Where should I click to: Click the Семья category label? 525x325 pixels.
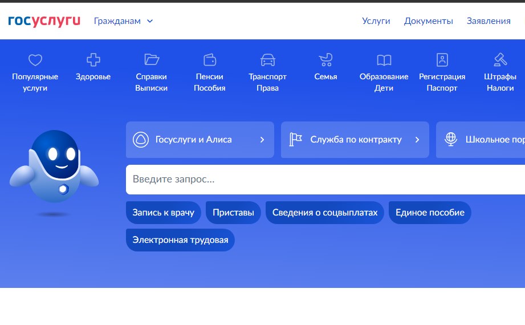tap(325, 76)
